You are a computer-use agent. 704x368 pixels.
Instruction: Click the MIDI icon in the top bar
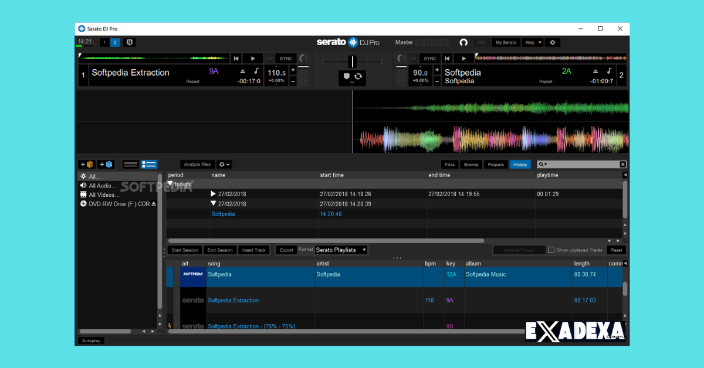[x=482, y=42]
